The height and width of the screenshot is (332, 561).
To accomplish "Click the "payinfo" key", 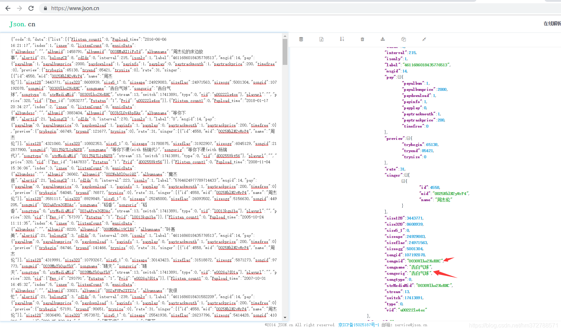I will pyautogui.click(x=412, y=102).
